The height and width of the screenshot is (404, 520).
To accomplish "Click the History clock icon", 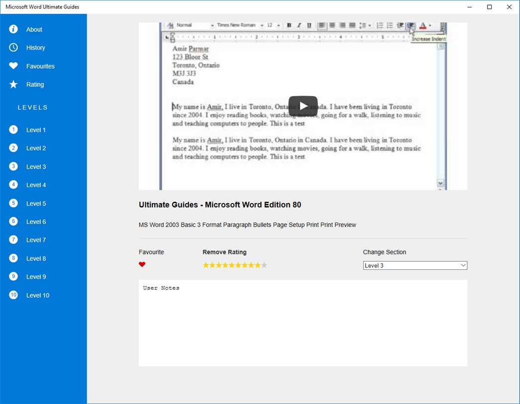I will 13,47.
